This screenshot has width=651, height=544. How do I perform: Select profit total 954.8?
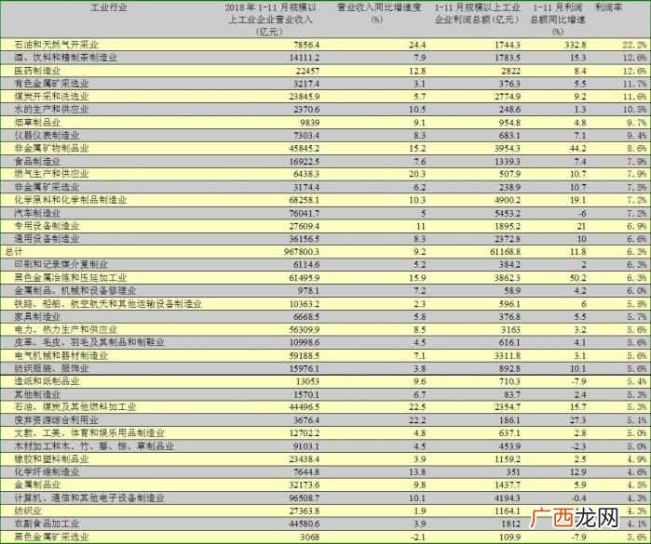coord(509,123)
